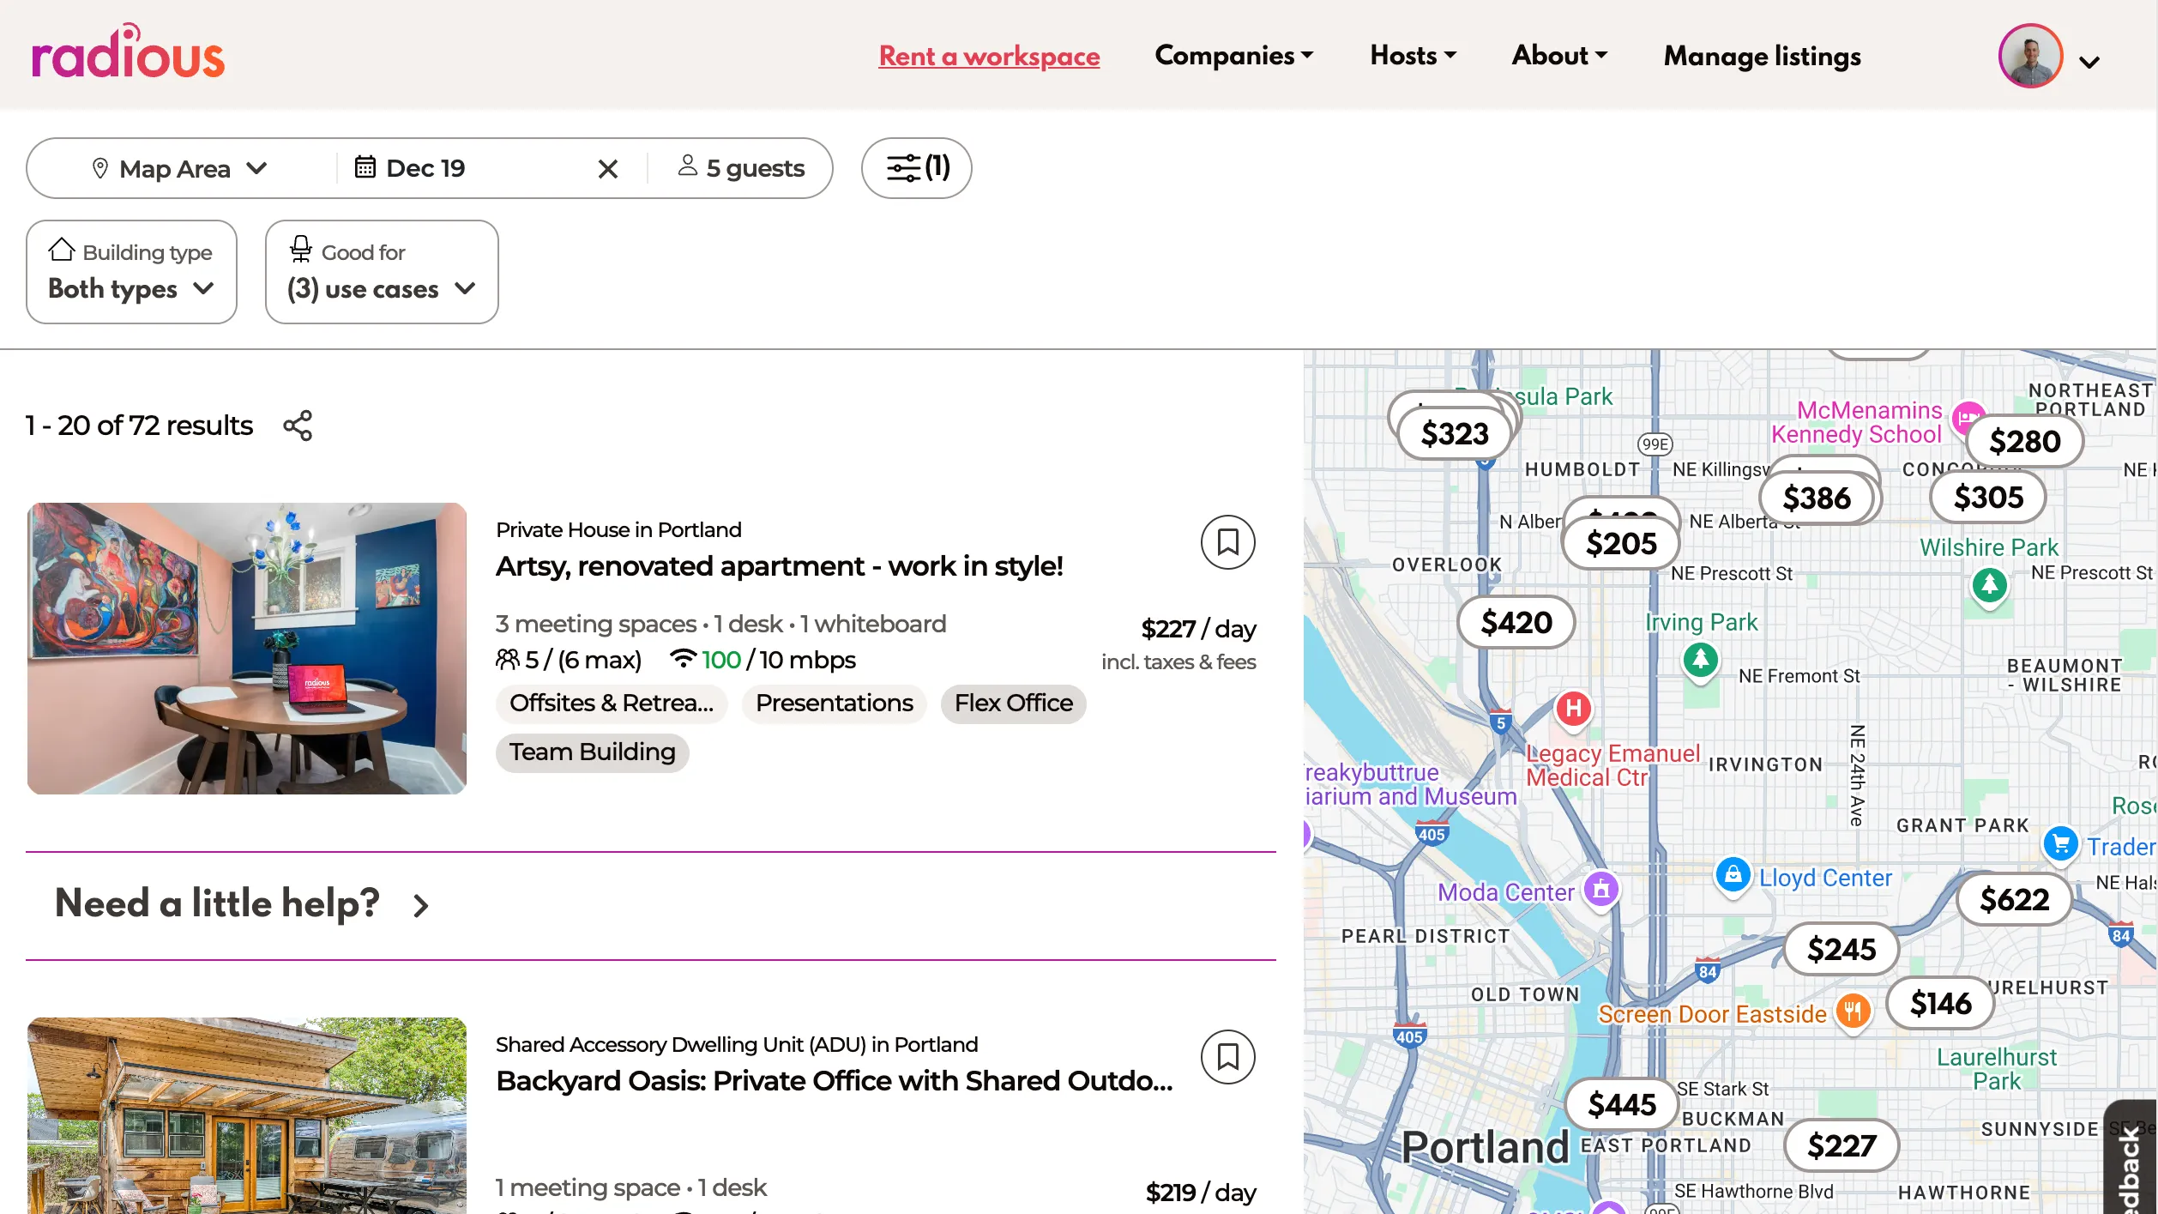Expand the Companies menu

[x=1234, y=55]
